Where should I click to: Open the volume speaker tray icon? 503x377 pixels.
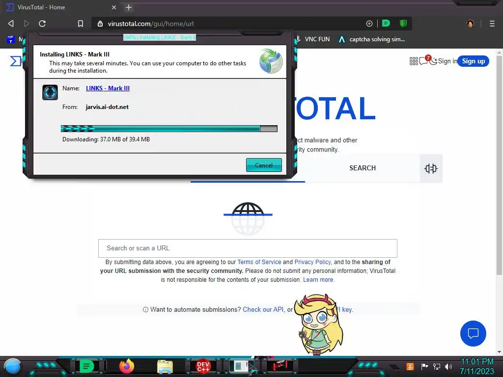tap(448, 366)
